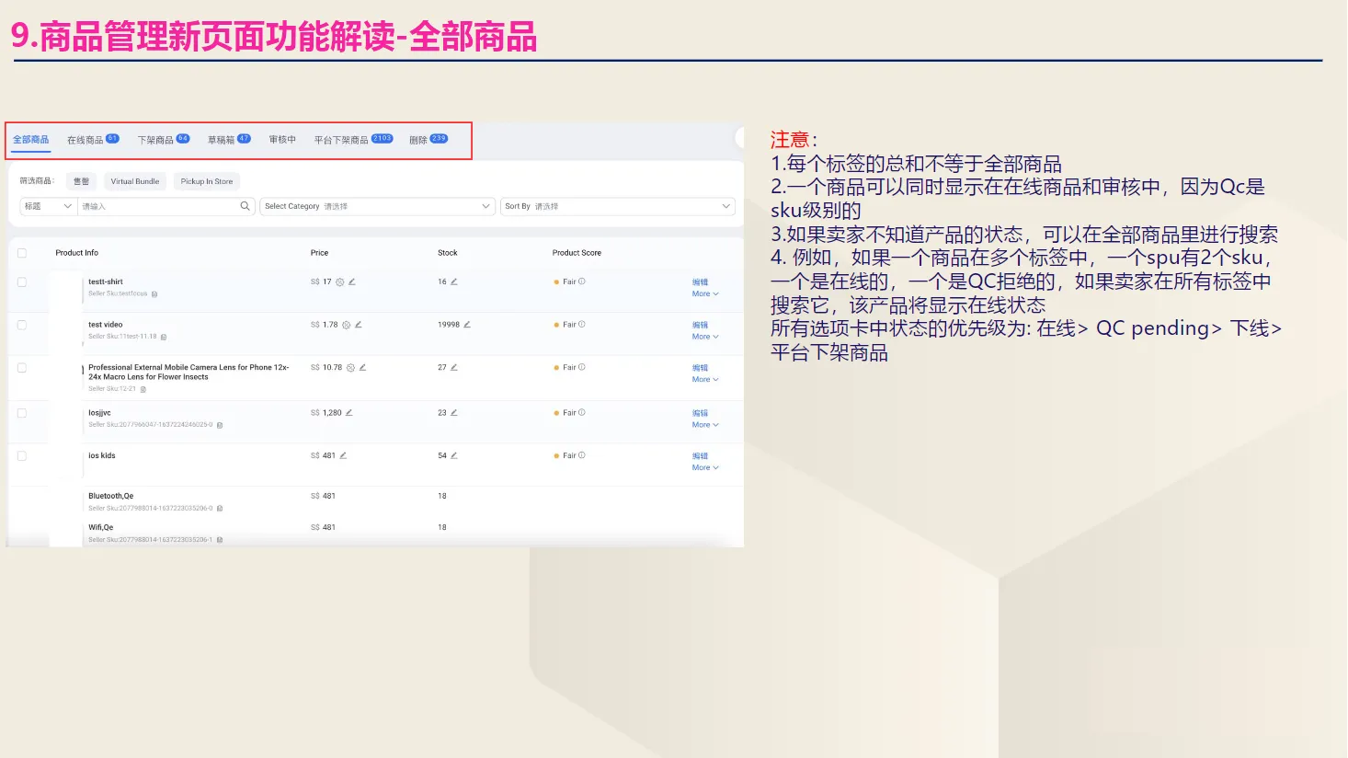Open the Sort By dropdown
Screen dimensions: 1348x758
(x=616, y=206)
